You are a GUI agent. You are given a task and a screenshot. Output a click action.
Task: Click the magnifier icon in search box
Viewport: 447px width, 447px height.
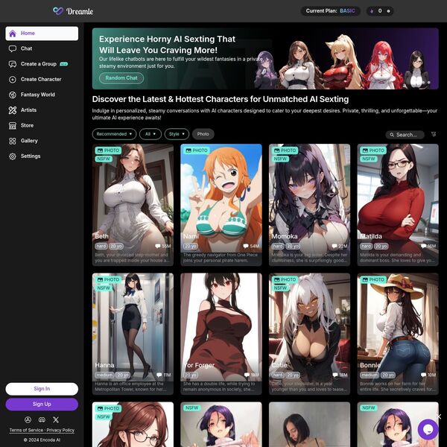[x=392, y=135]
